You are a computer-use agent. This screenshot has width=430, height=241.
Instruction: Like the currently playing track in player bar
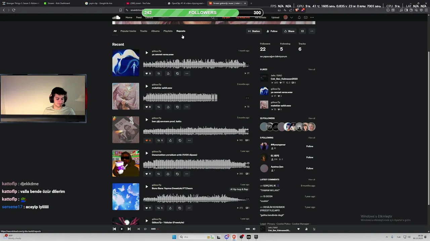pyautogui.click(x=298, y=229)
